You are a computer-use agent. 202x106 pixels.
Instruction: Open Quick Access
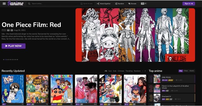[x=87, y=4]
